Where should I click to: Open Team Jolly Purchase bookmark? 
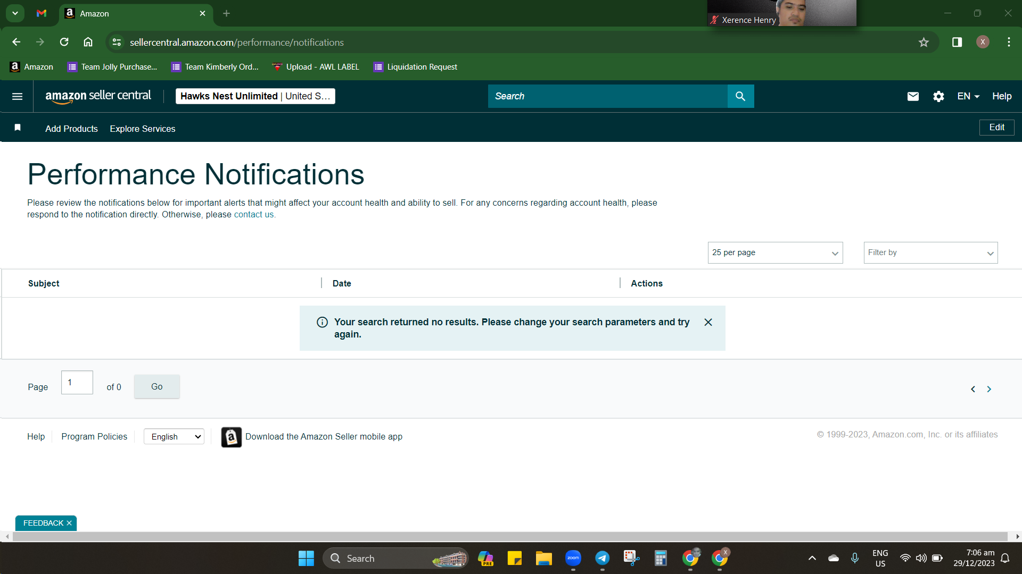(x=112, y=67)
